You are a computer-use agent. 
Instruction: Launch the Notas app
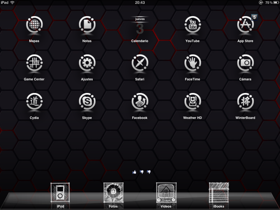[x=87, y=25]
